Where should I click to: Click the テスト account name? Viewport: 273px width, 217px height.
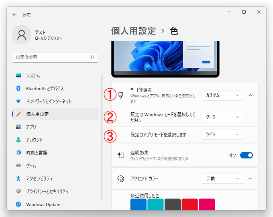[40, 32]
